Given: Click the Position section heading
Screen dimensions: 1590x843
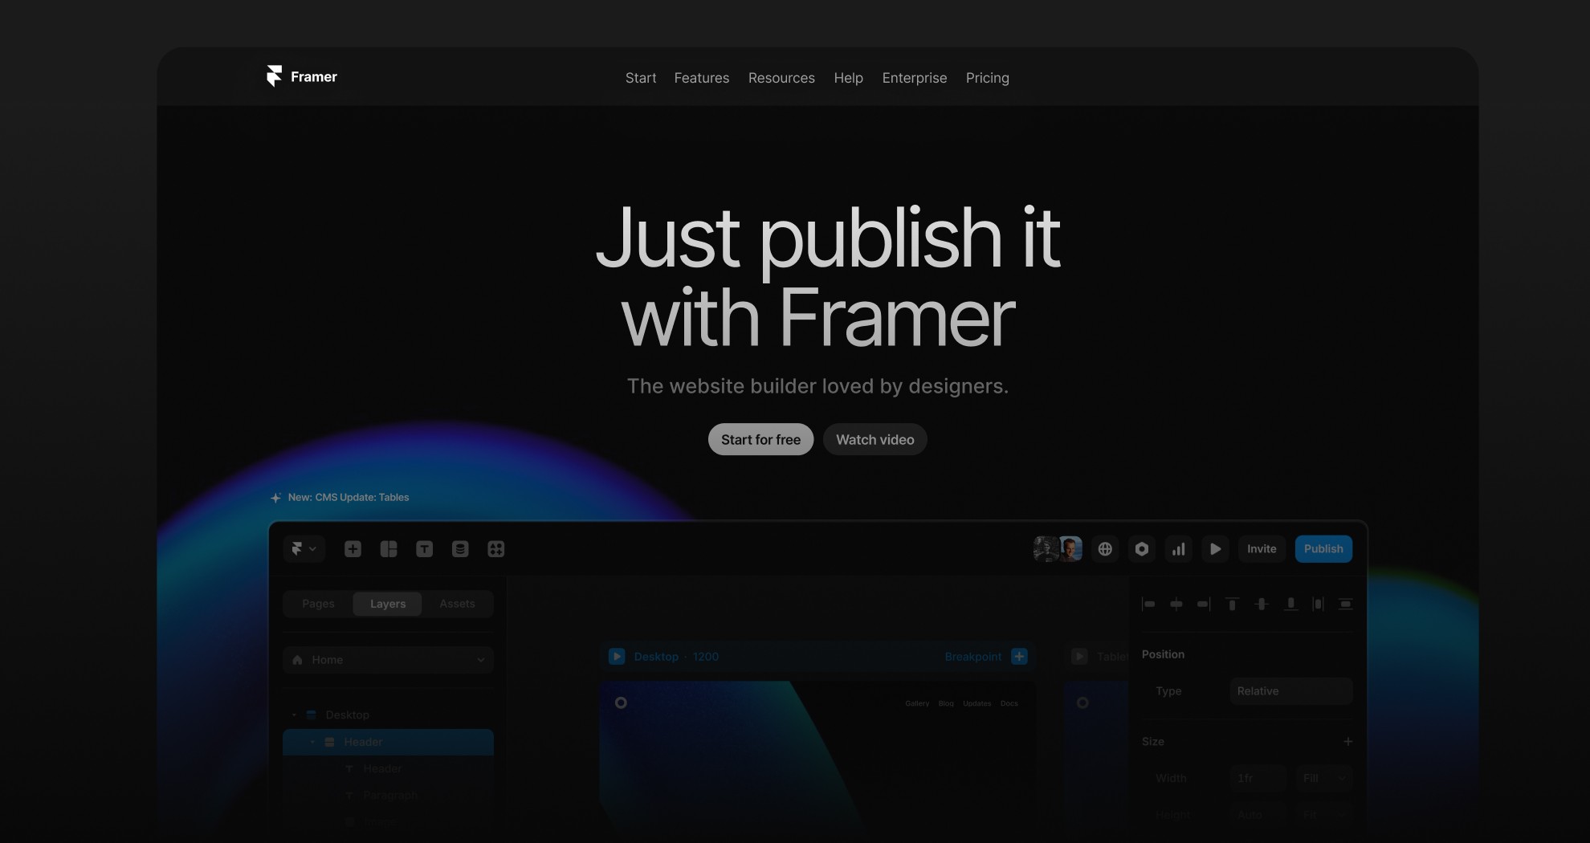Looking at the screenshot, I should (1163, 654).
